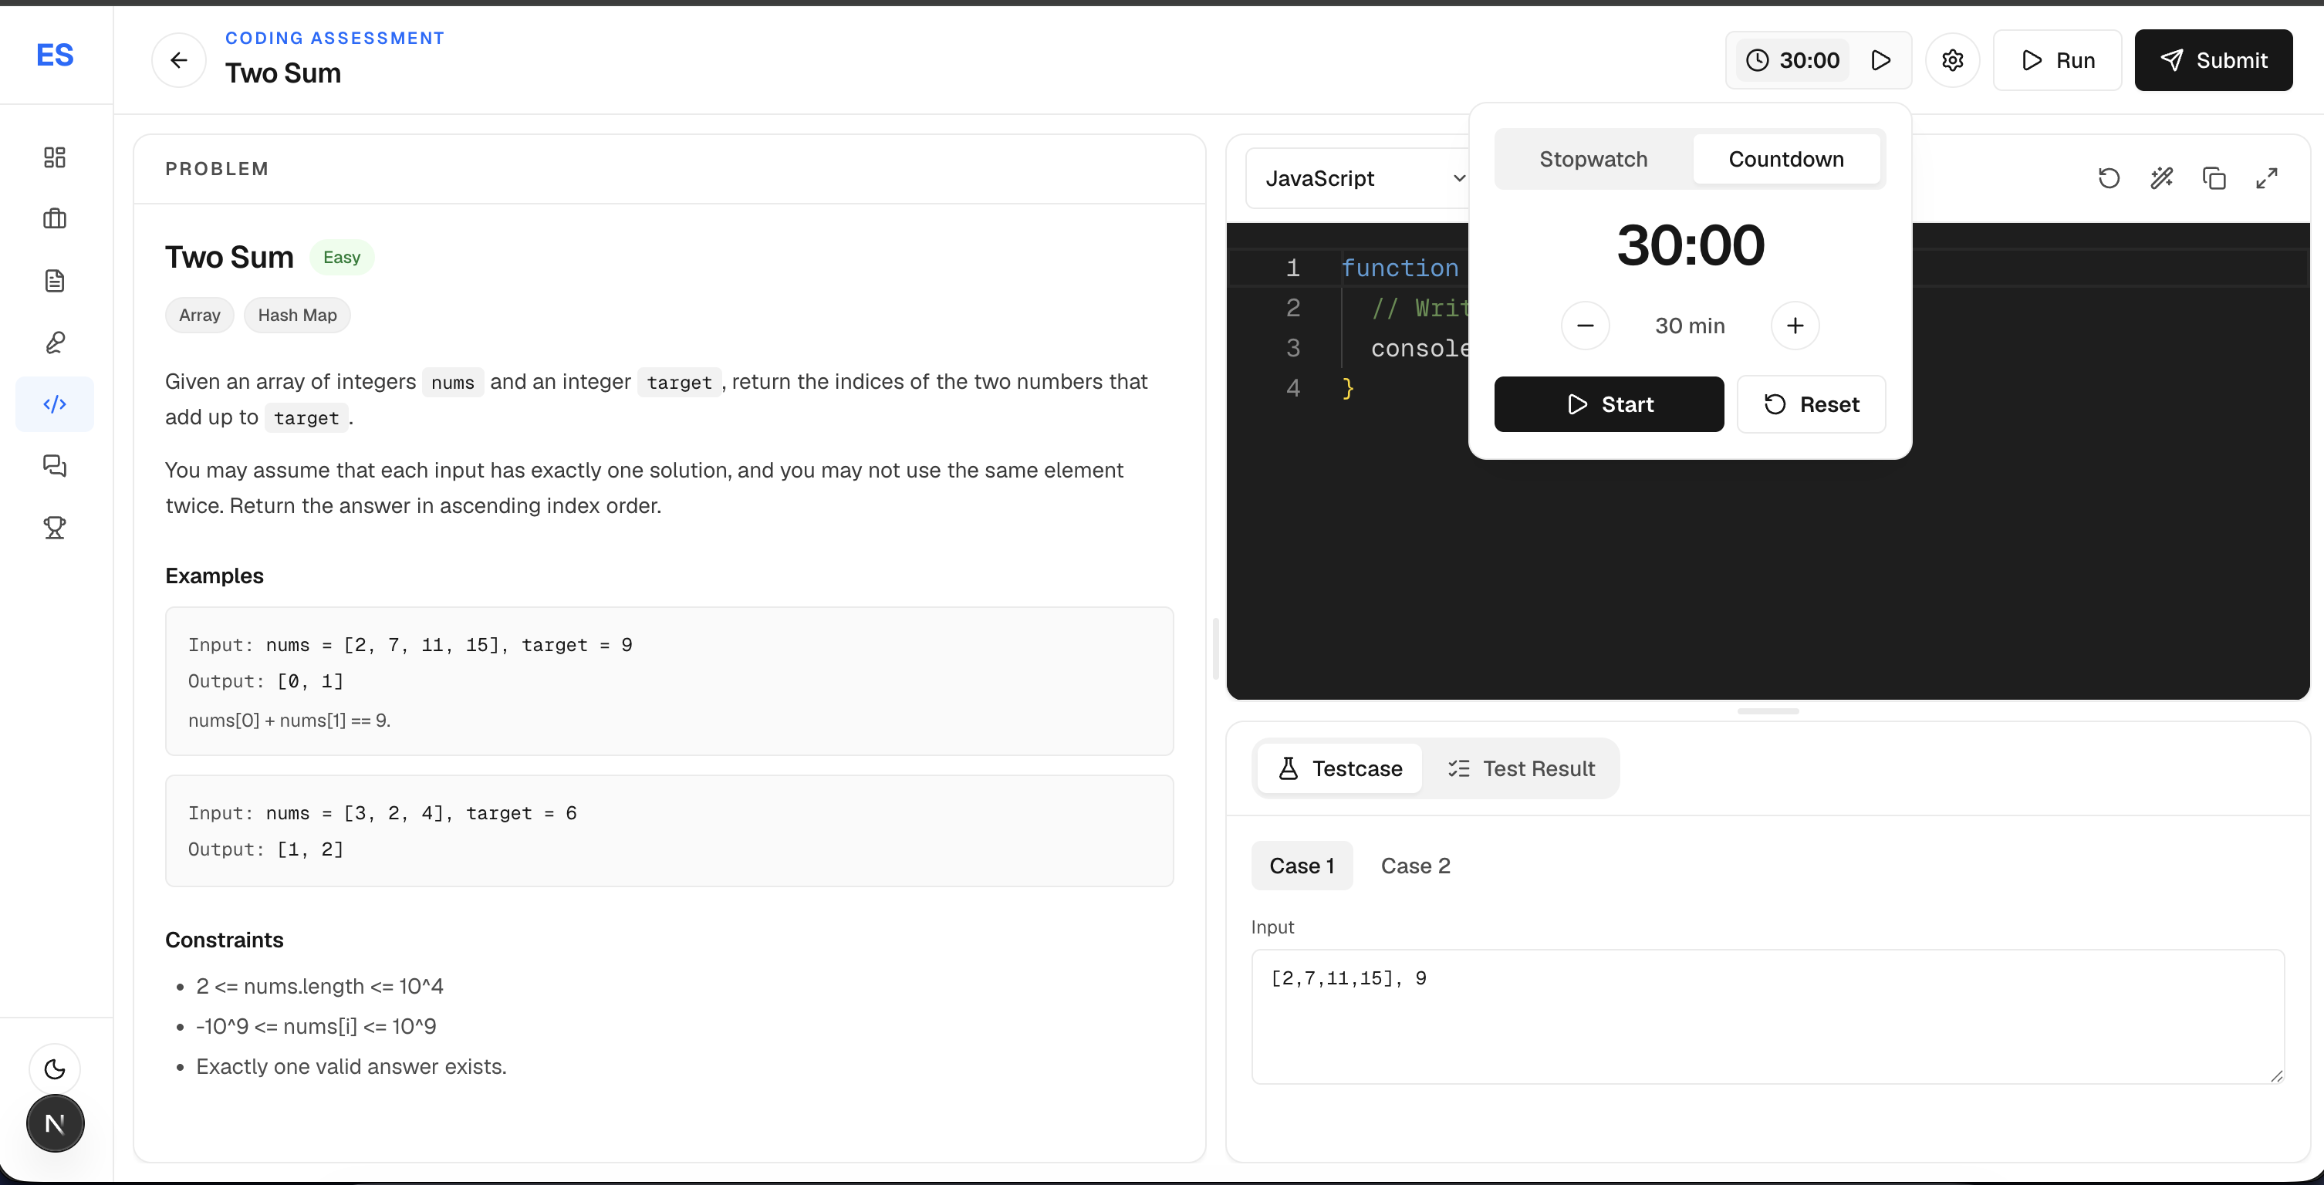This screenshot has width=2324, height=1185.
Task: Switch to Countdown mode
Action: [x=1786, y=160]
